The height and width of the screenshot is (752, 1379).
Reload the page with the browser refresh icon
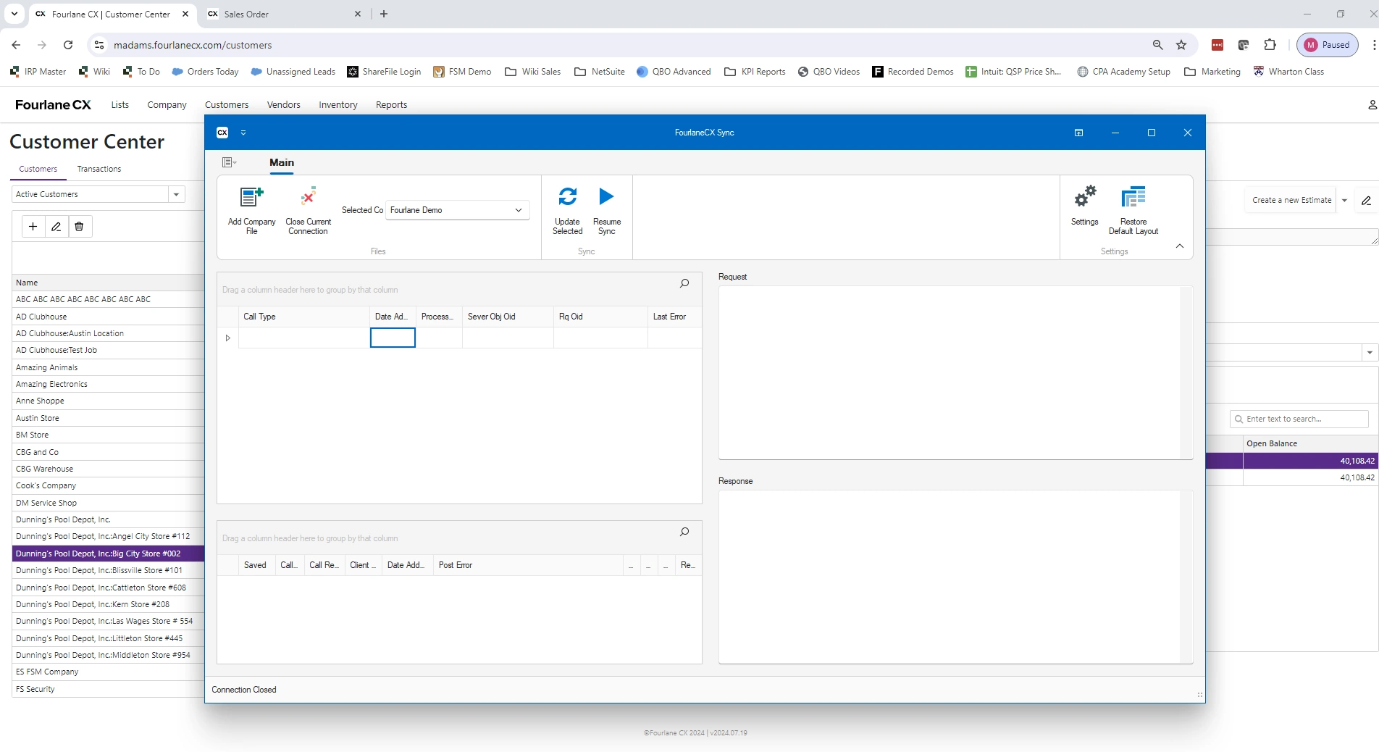coord(68,45)
